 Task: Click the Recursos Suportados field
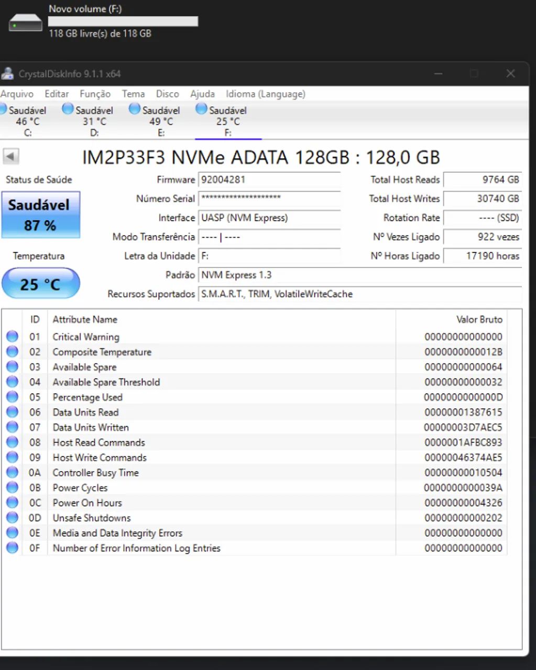click(x=360, y=294)
